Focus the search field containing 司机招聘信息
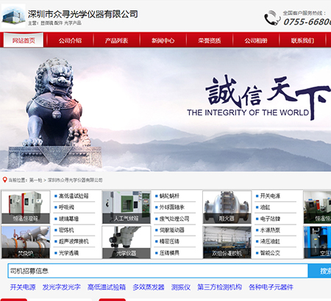Viewport: 331px width, 301px height. coord(158,271)
